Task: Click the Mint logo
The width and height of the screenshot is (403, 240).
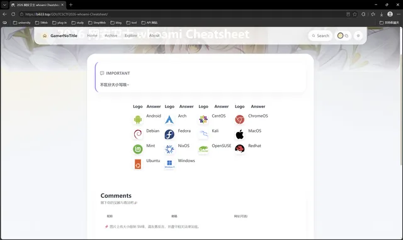Action: [138, 150]
